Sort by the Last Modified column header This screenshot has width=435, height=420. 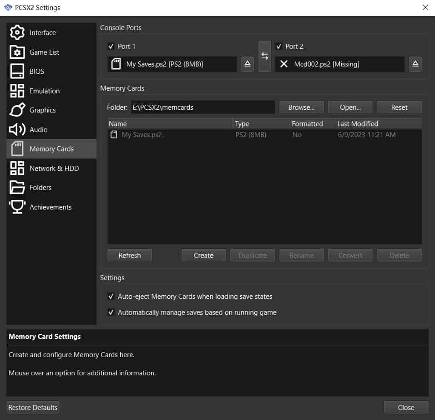tap(379, 123)
